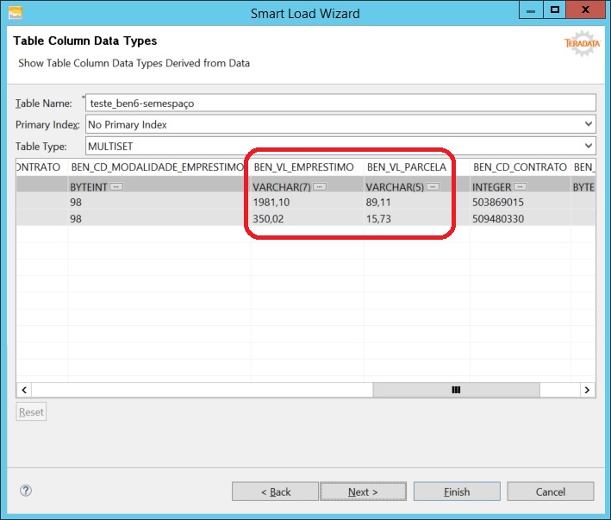The width and height of the screenshot is (611, 520).
Task: Click the Studio app icon in title bar
Action: tap(16, 12)
